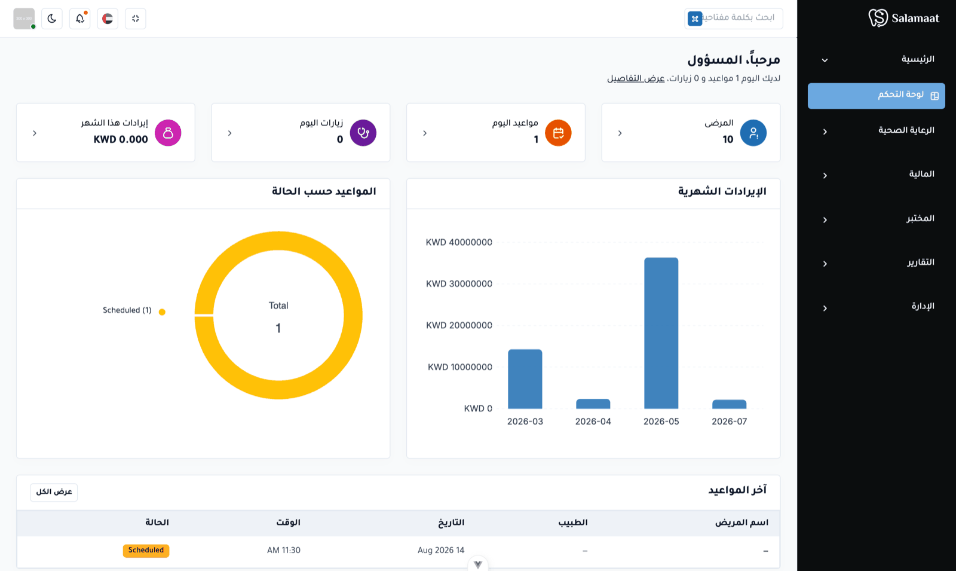Open the notifications bell
The image size is (956, 571).
(80, 19)
